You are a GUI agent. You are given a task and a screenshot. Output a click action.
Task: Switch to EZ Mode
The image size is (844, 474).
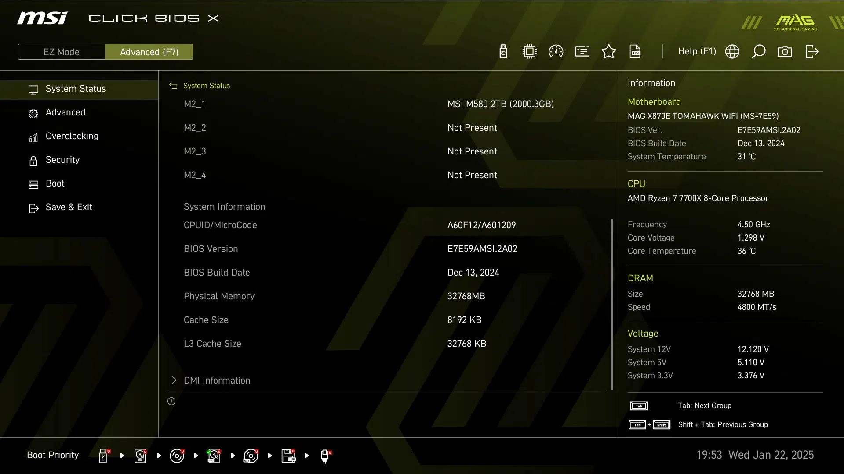coord(62,52)
